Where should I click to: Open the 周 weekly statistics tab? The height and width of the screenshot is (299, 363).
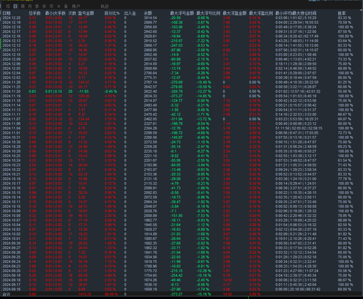click(23, 6)
